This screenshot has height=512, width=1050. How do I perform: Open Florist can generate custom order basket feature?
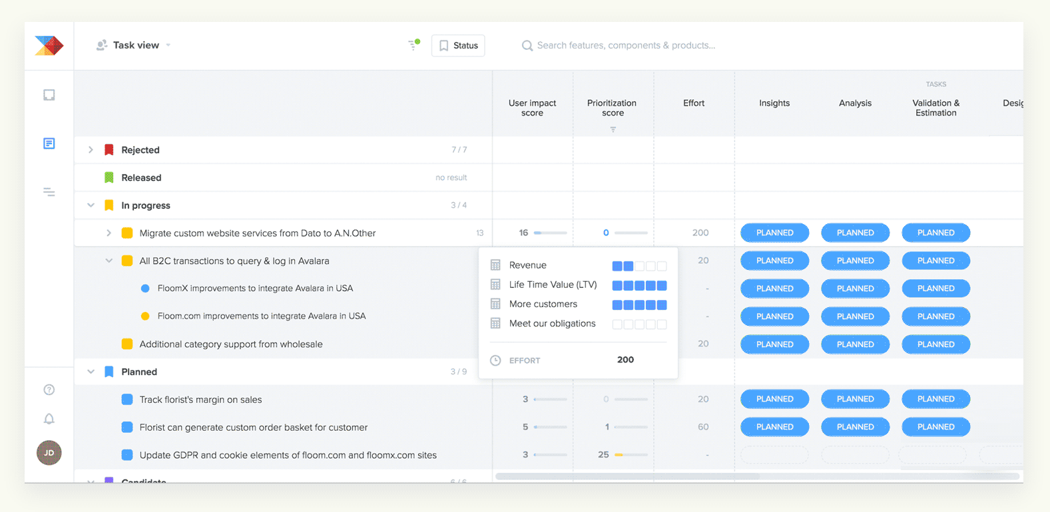click(253, 428)
